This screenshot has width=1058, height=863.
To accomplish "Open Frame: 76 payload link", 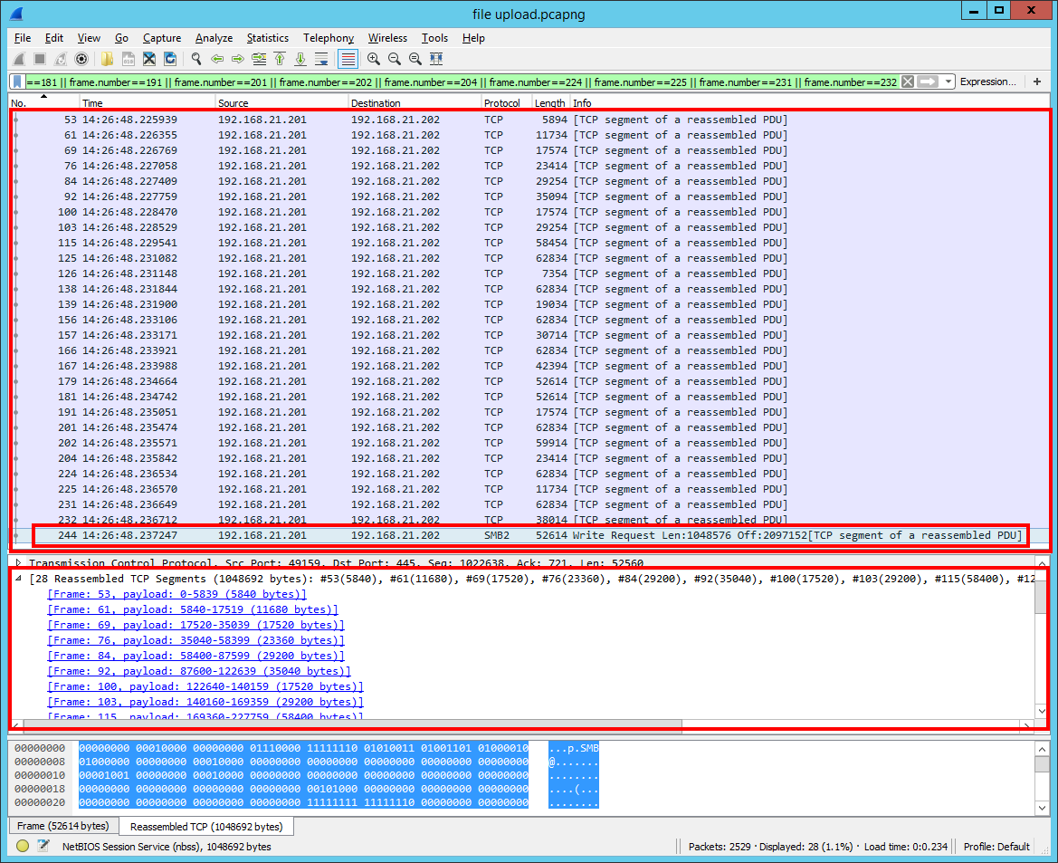I will [195, 640].
